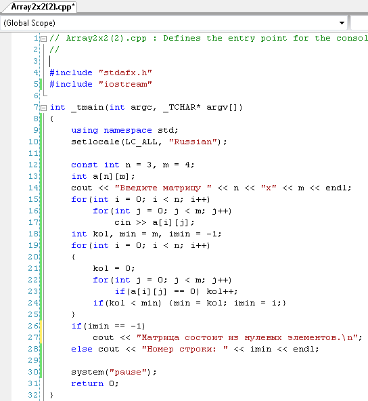This screenshot has height=401, width=368.
Task: Click "using namespace std;" line
Action: tap(124, 131)
